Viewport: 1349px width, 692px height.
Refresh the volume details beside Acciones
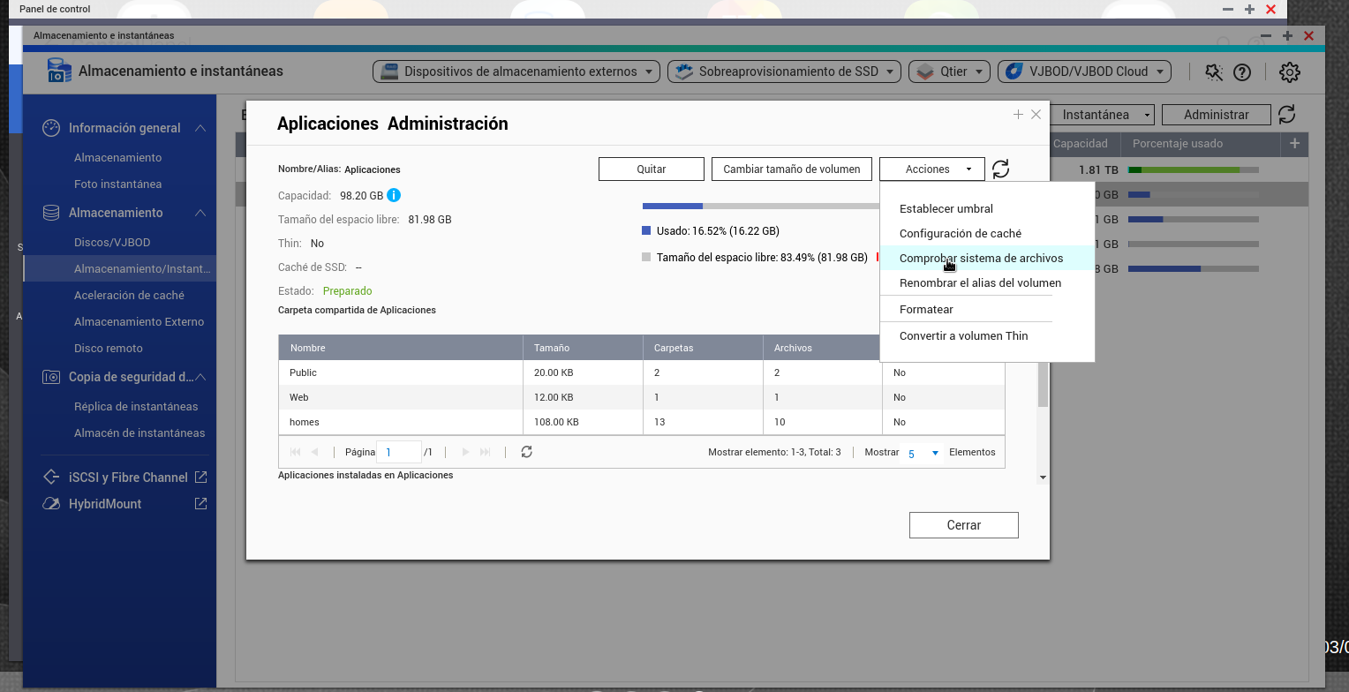1000,169
